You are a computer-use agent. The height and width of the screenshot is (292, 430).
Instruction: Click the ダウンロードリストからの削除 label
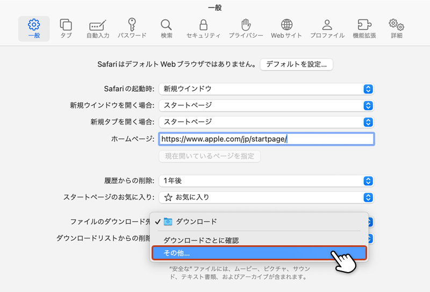coord(103,238)
